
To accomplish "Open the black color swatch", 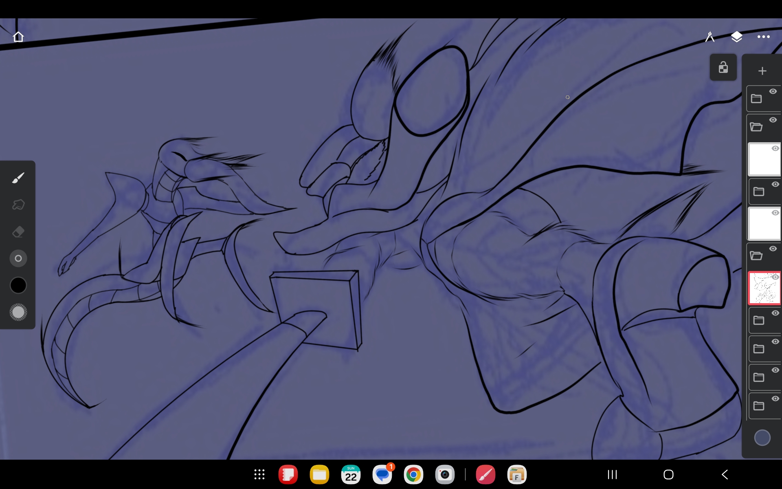I will pyautogui.click(x=18, y=285).
